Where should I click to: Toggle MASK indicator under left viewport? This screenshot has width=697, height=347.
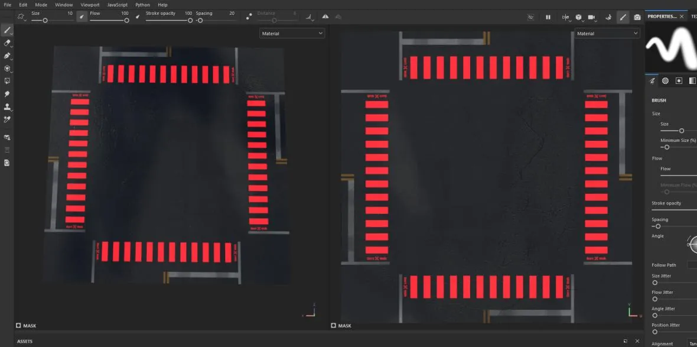point(26,326)
